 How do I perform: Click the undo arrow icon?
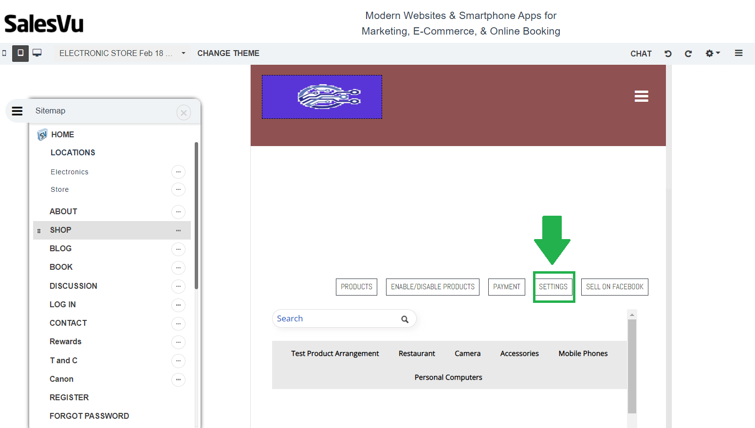click(x=668, y=54)
